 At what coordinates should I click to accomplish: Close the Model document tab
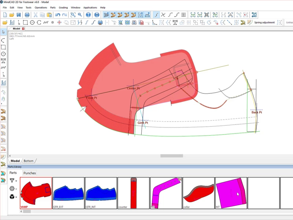point(23,29)
